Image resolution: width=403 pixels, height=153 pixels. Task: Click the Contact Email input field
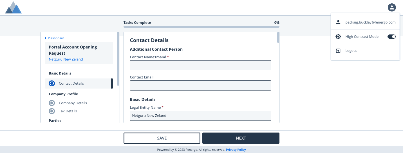(200, 85)
